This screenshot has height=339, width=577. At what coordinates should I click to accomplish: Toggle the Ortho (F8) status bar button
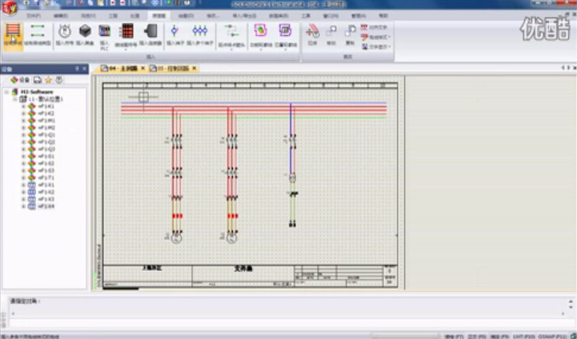tap(476, 337)
